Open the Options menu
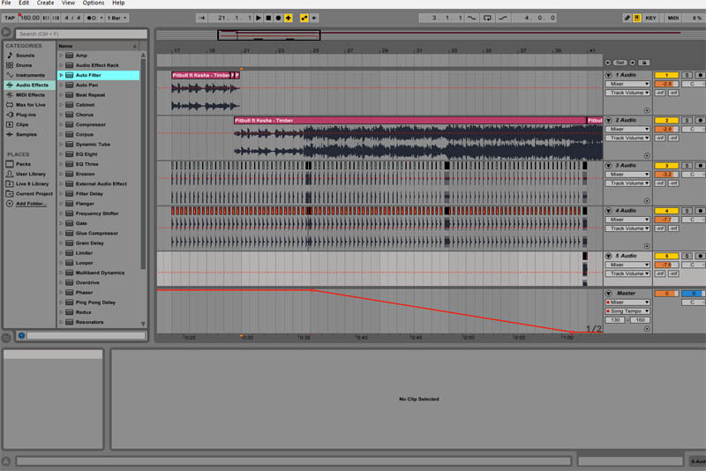This screenshot has height=471, width=706. point(94,3)
